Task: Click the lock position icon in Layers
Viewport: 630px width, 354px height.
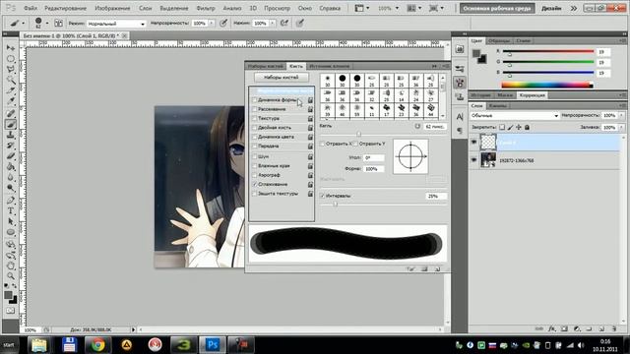Action: (519, 127)
